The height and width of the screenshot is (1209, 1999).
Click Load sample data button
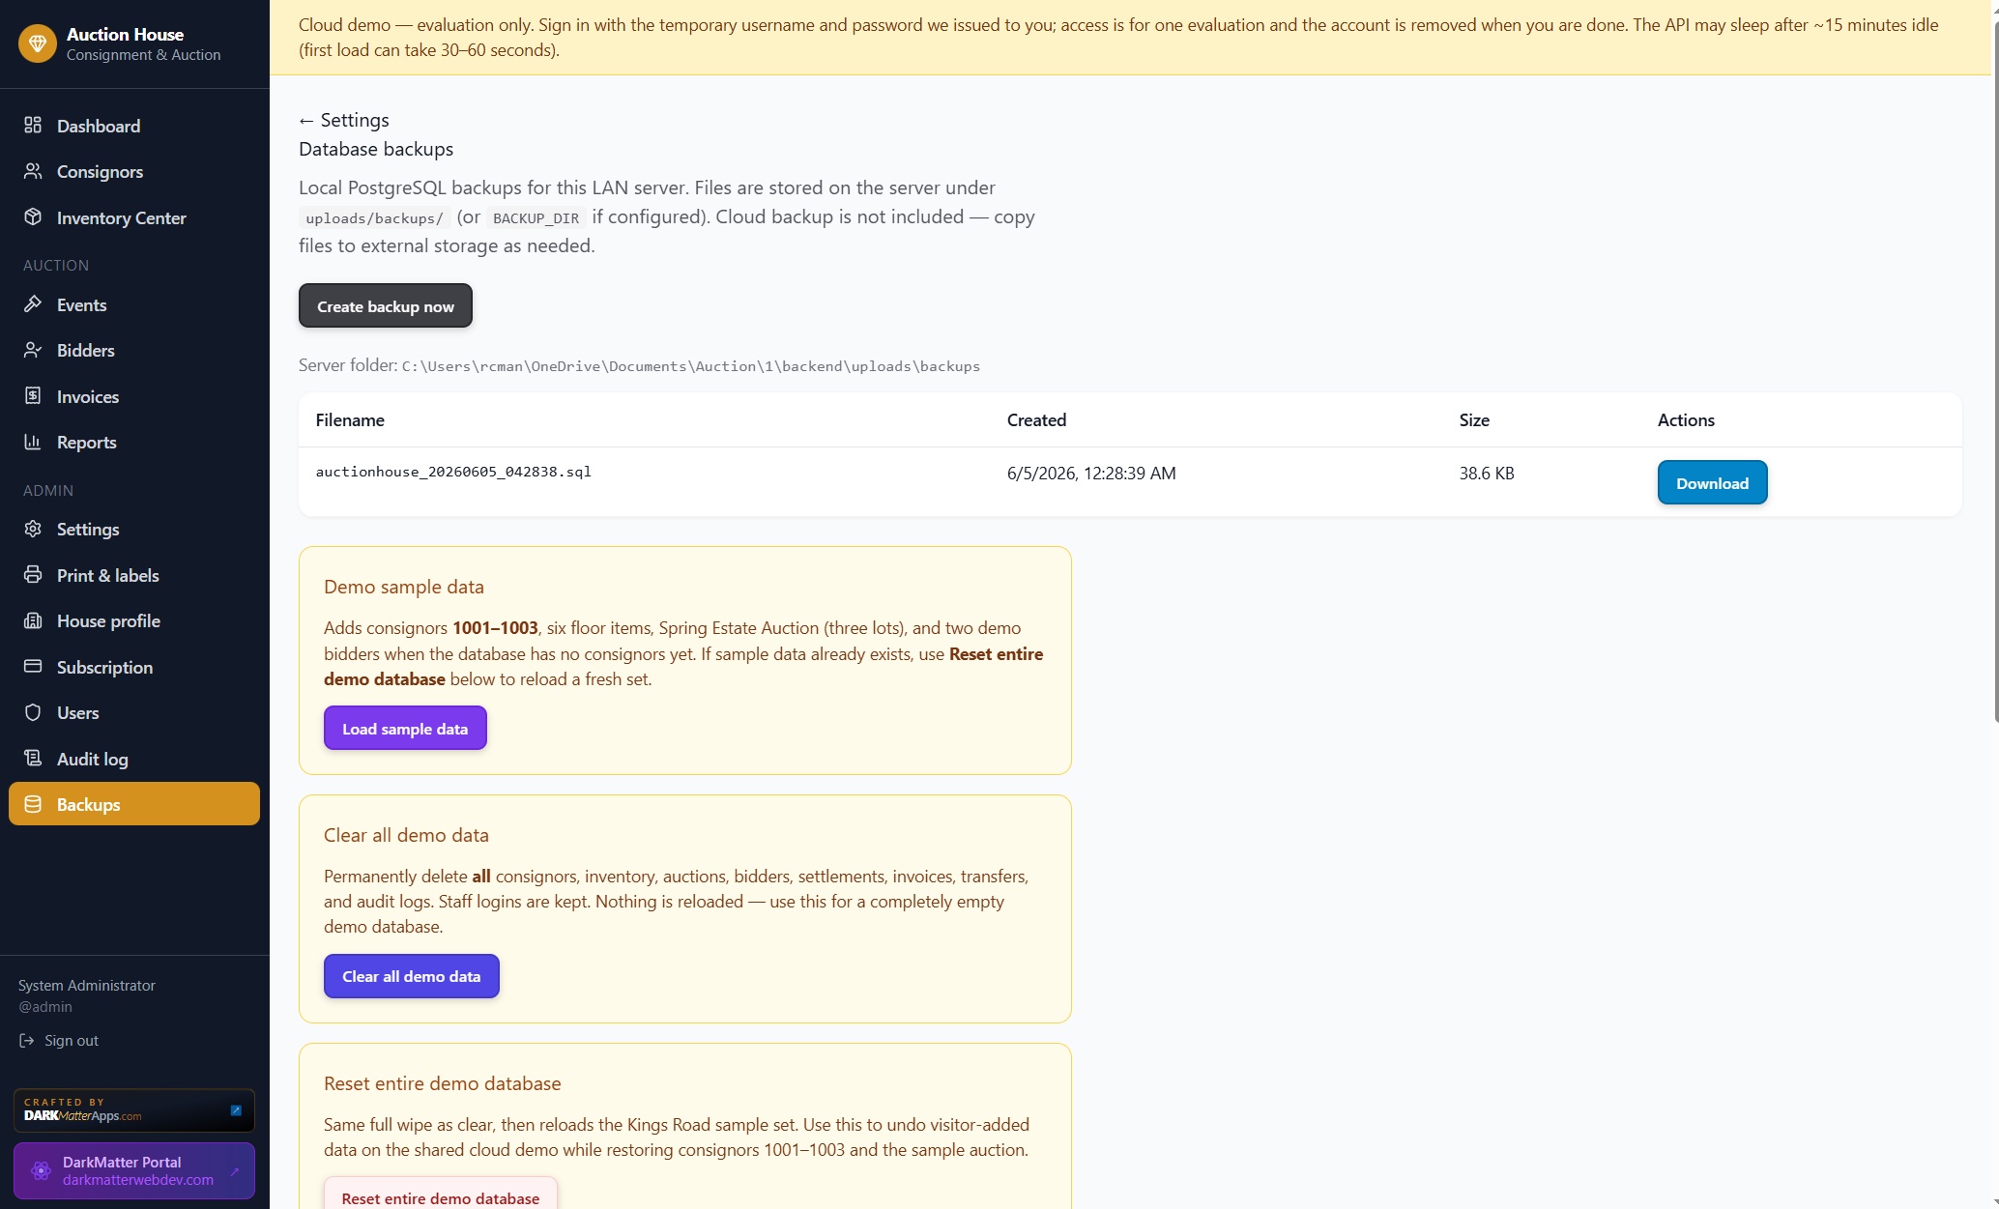[405, 729]
